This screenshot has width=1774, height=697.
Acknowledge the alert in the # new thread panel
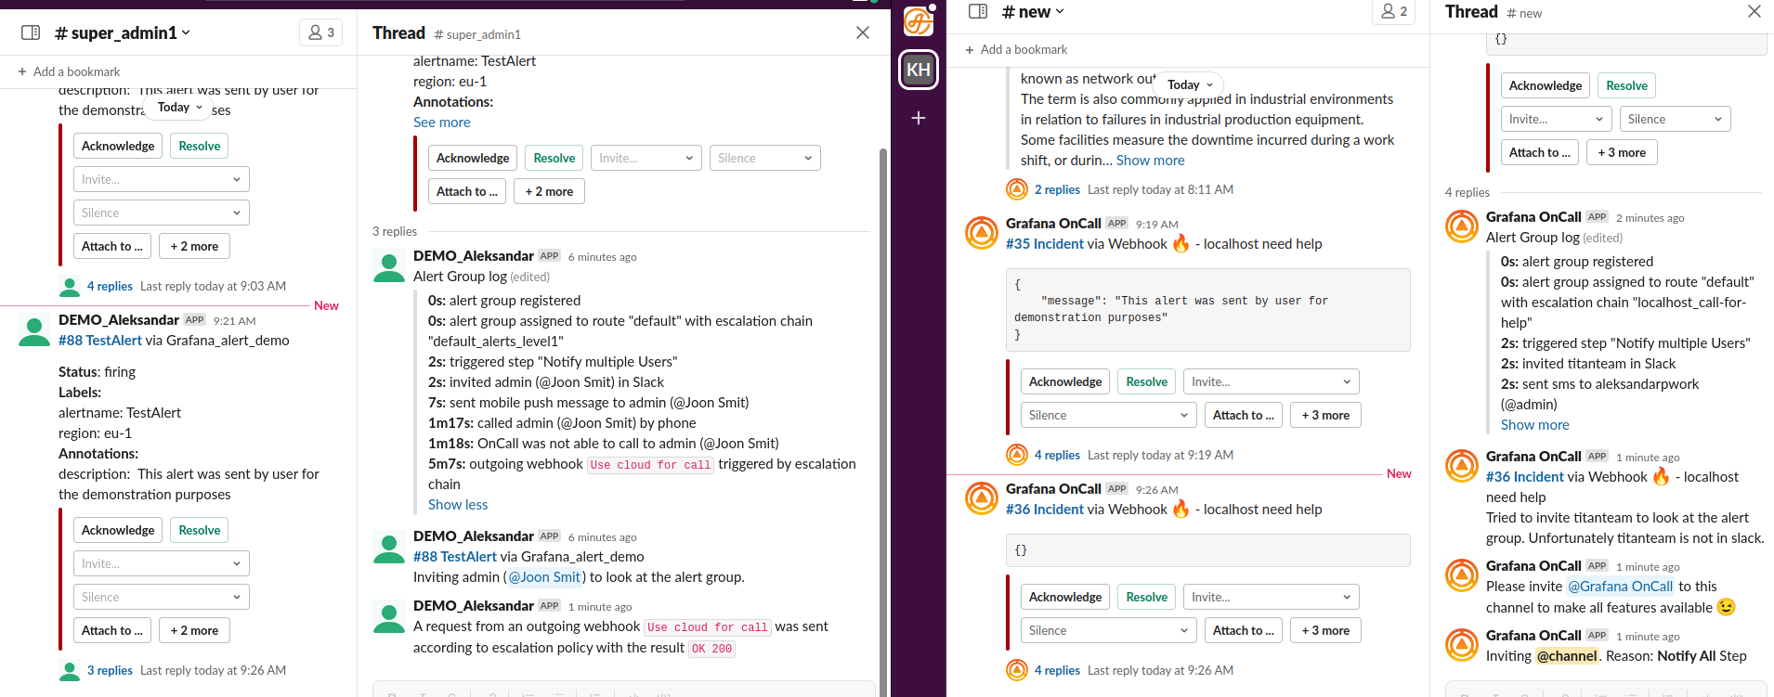1546,85
